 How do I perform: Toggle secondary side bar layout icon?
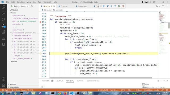[x=150, y=2]
